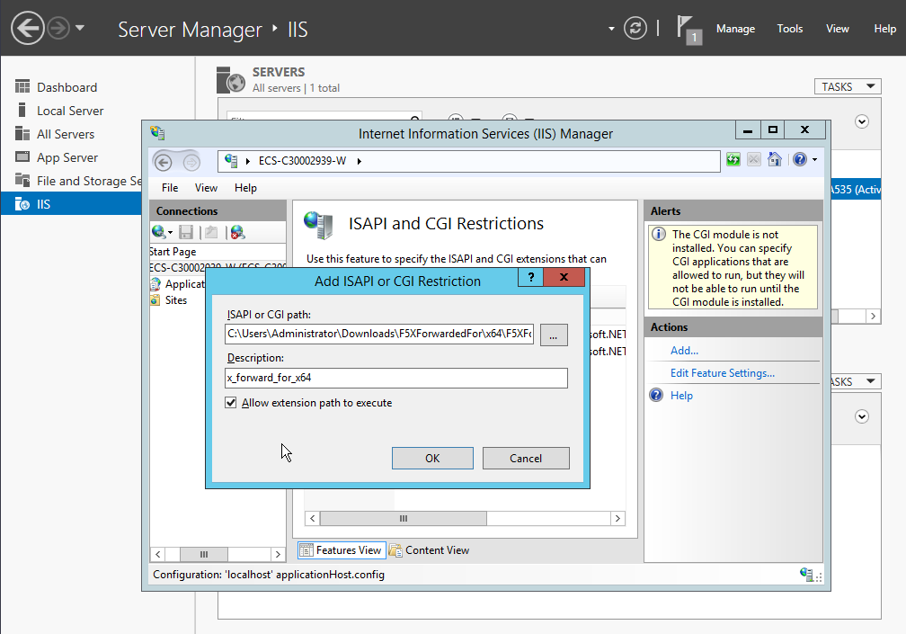Screen dimensions: 906x634
Task: Click the Up one level folder icon
Action: pyautogui.click(x=211, y=232)
